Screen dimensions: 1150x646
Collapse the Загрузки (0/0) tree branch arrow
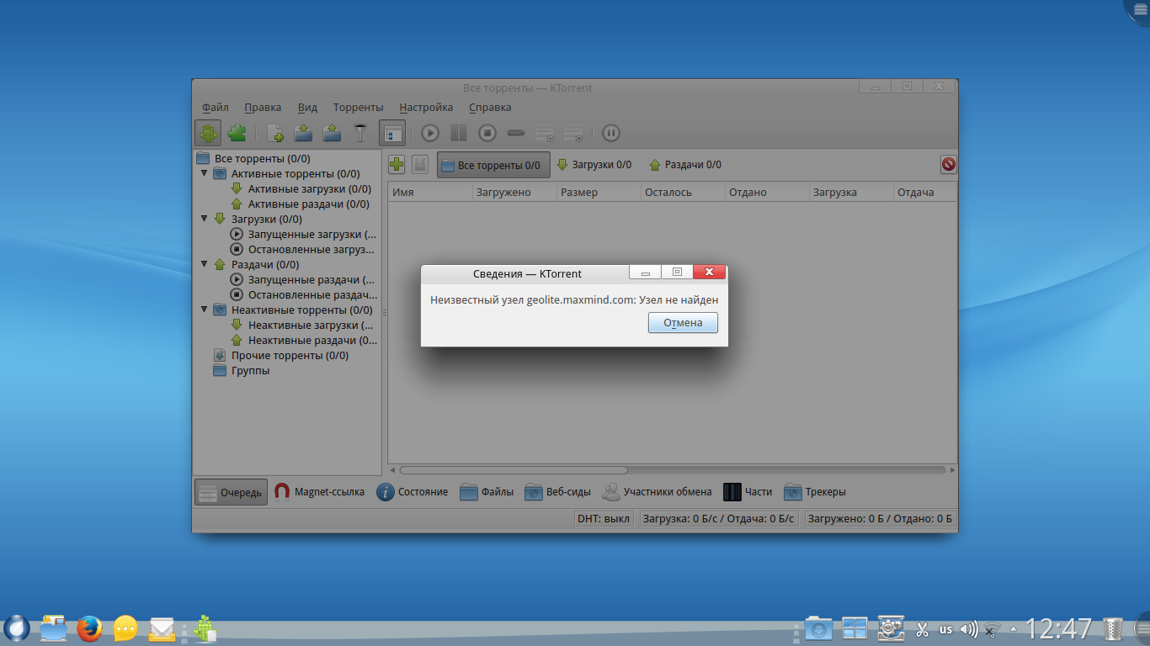[204, 220]
